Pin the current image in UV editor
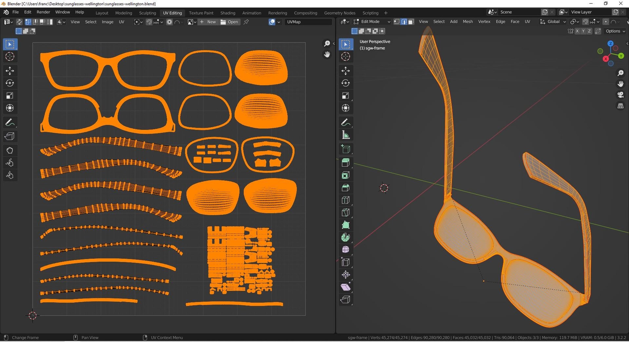Image resolution: width=629 pixels, height=342 pixels. pos(246,22)
